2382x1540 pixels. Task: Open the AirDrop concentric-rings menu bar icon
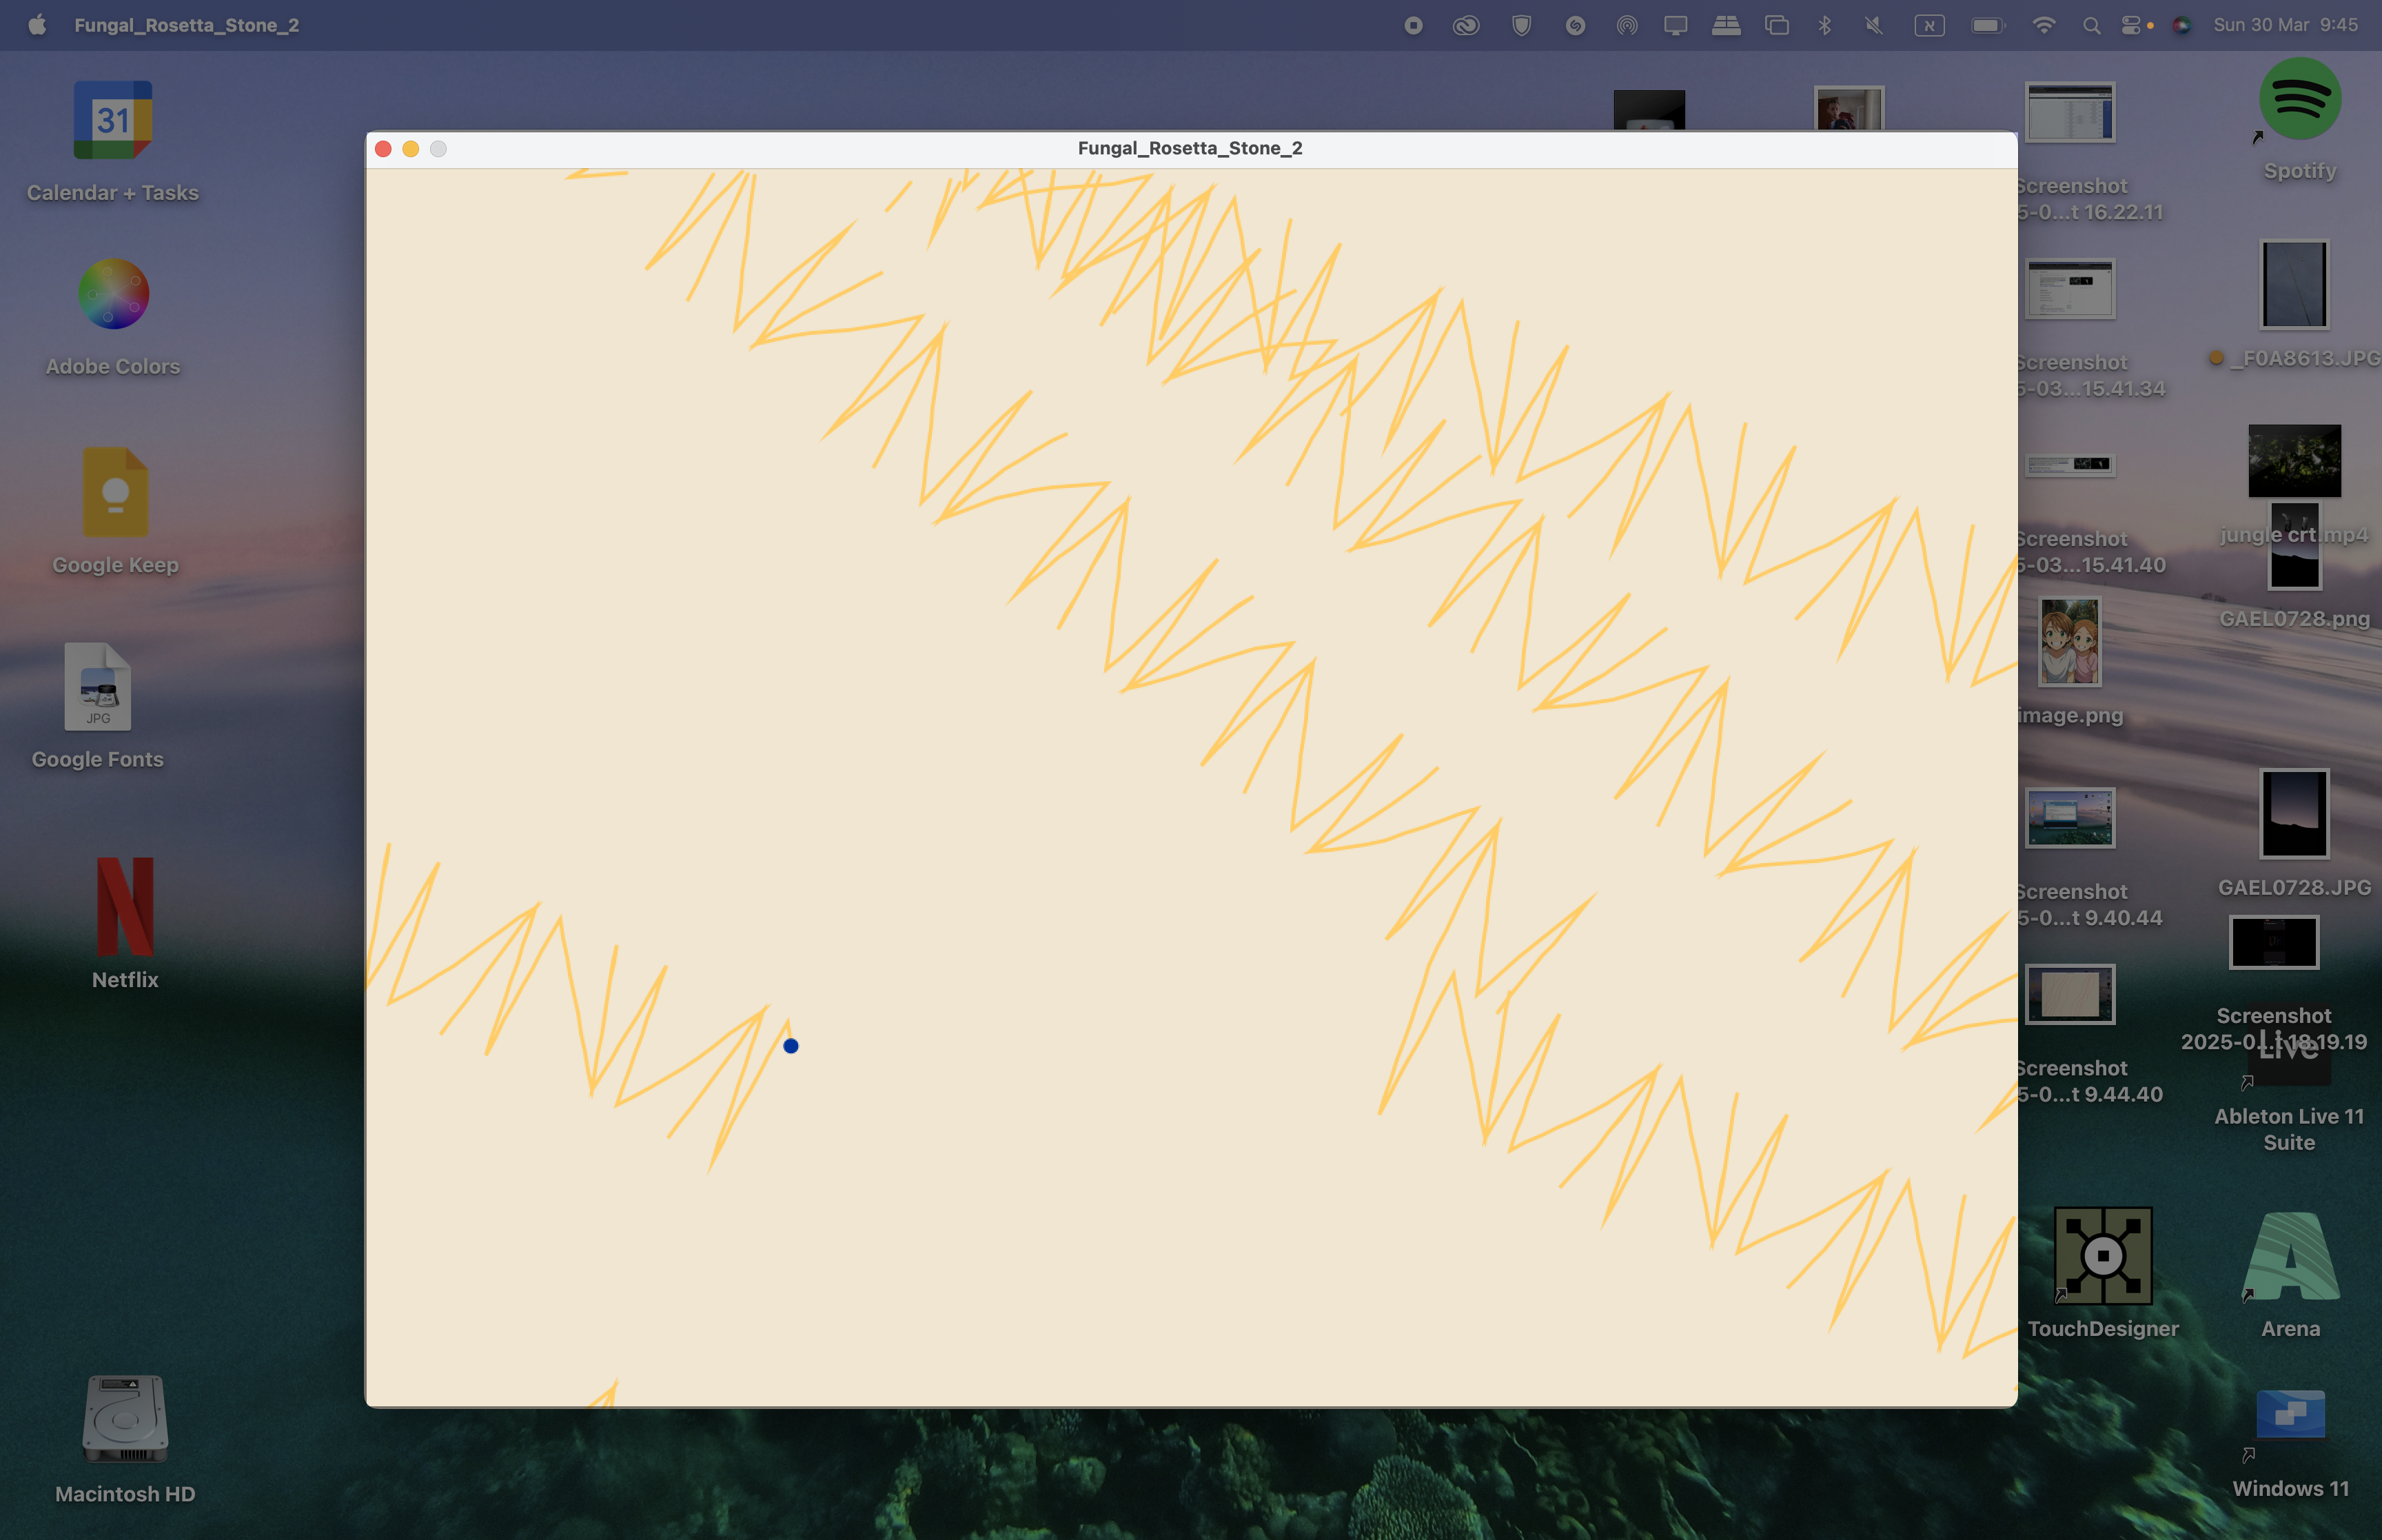[1627, 25]
